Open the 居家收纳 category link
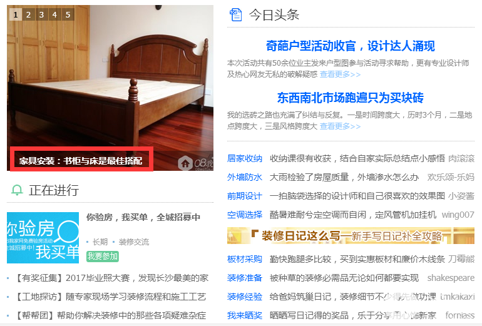The image size is (482, 326). coord(245,158)
